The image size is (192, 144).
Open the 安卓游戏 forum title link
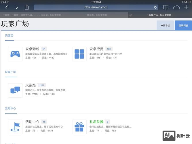click(x=32, y=49)
